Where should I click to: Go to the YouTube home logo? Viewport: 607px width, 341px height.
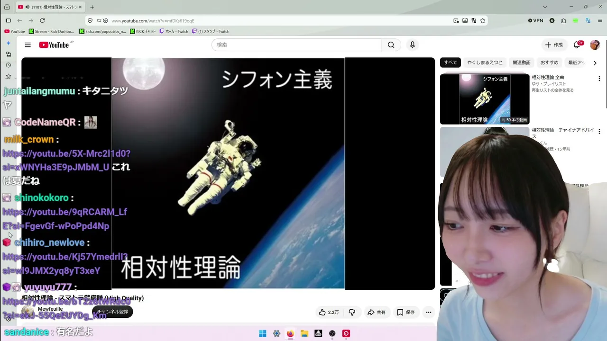point(54,45)
